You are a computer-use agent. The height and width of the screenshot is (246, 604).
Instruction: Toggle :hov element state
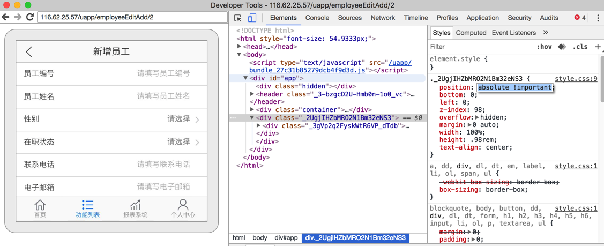tap(545, 47)
